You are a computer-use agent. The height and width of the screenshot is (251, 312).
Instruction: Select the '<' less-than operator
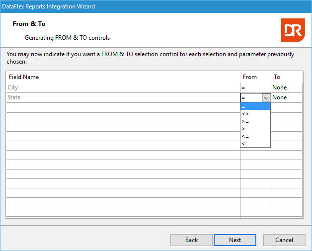click(x=255, y=144)
